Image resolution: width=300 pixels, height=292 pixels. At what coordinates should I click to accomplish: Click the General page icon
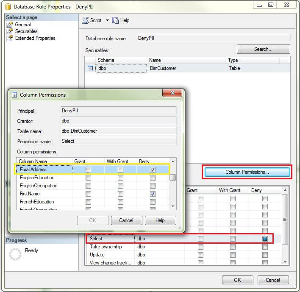(10, 25)
